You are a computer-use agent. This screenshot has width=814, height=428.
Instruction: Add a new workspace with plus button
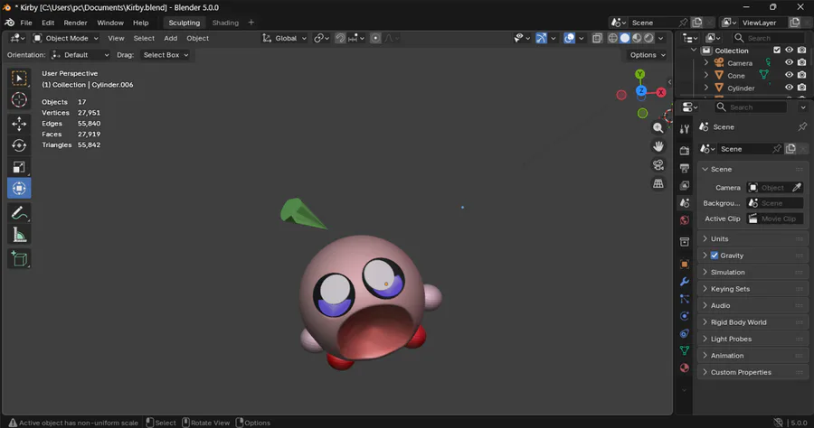(251, 23)
